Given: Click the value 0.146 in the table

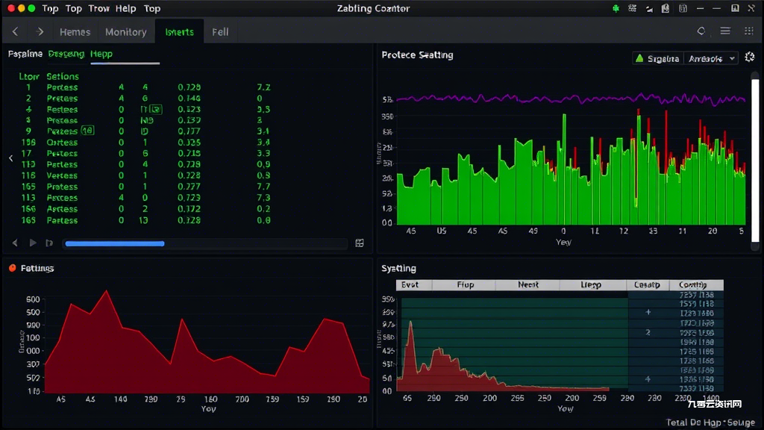Looking at the screenshot, I should click(189, 98).
